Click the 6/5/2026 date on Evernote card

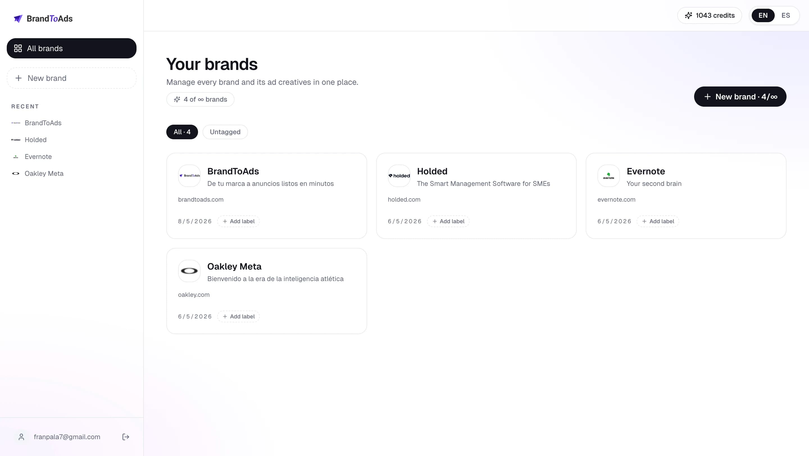click(x=614, y=221)
